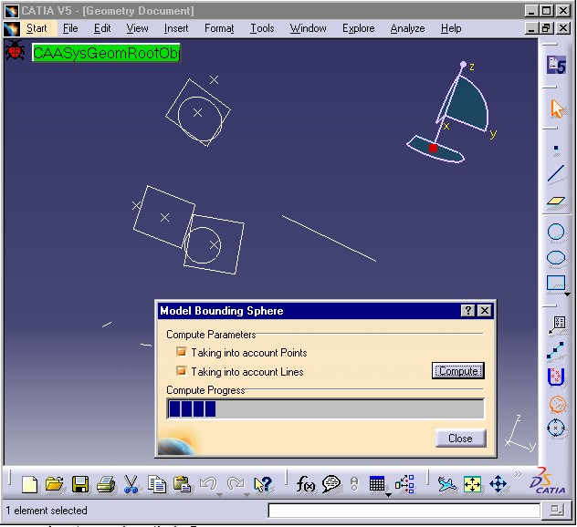Click the list properties icon in right toolbar

pyautogui.click(x=557, y=325)
